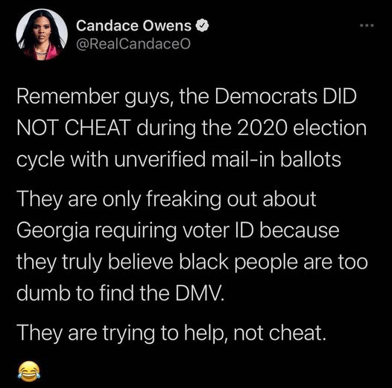The image size is (392, 388).
Task: Click the word "believe" in the tweet
Action: click(141, 263)
